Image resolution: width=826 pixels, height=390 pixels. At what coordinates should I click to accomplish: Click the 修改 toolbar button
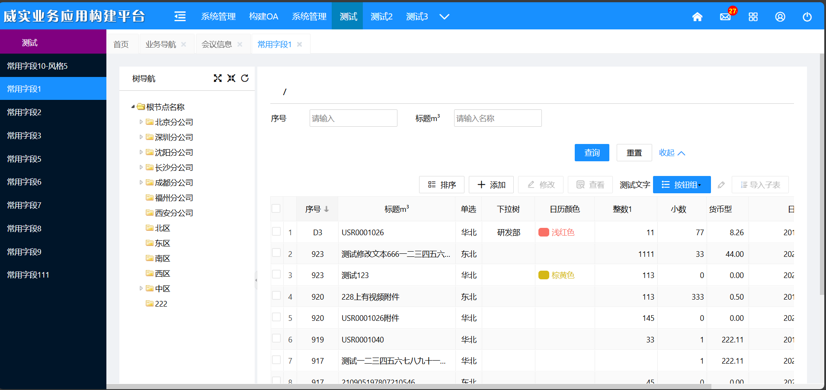click(x=541, y=185)
